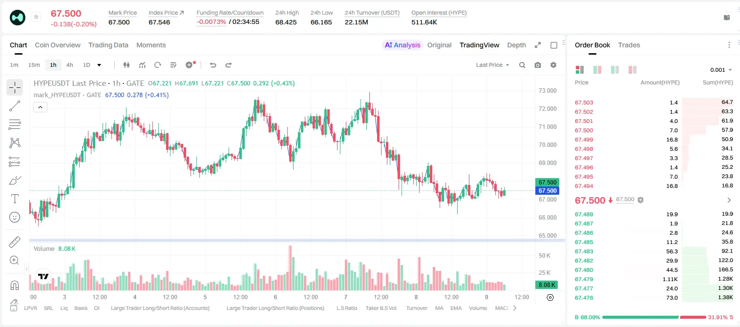Image resolution: width=740 pixels, height=327 pixels.
Task: Switch to the Trades tab
Action: pyautogui.click(x=629, y=45)
